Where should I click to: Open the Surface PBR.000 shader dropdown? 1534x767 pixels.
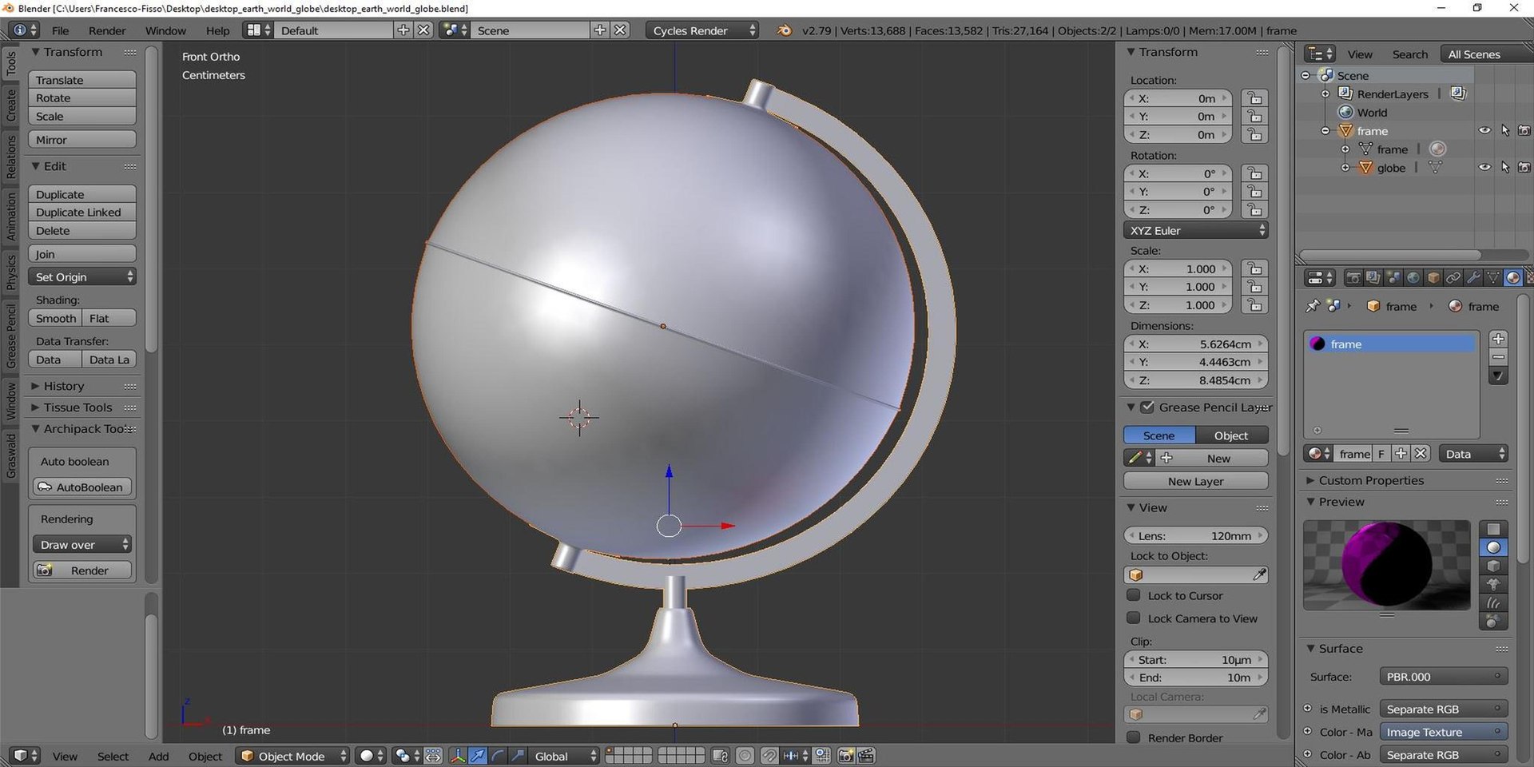point(1444,677)
